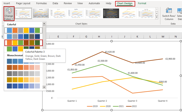Viewport: 182px width, 112px height.
Task: Click the chart bottom-left corner handle
Action: pos(42,110)
